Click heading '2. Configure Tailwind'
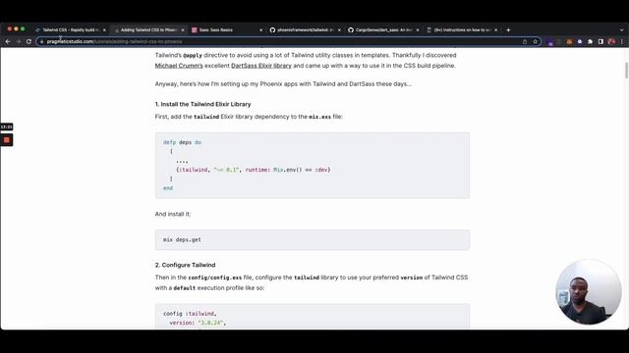The height and width of the screenshot is (353, 629). tap(186, 265)
